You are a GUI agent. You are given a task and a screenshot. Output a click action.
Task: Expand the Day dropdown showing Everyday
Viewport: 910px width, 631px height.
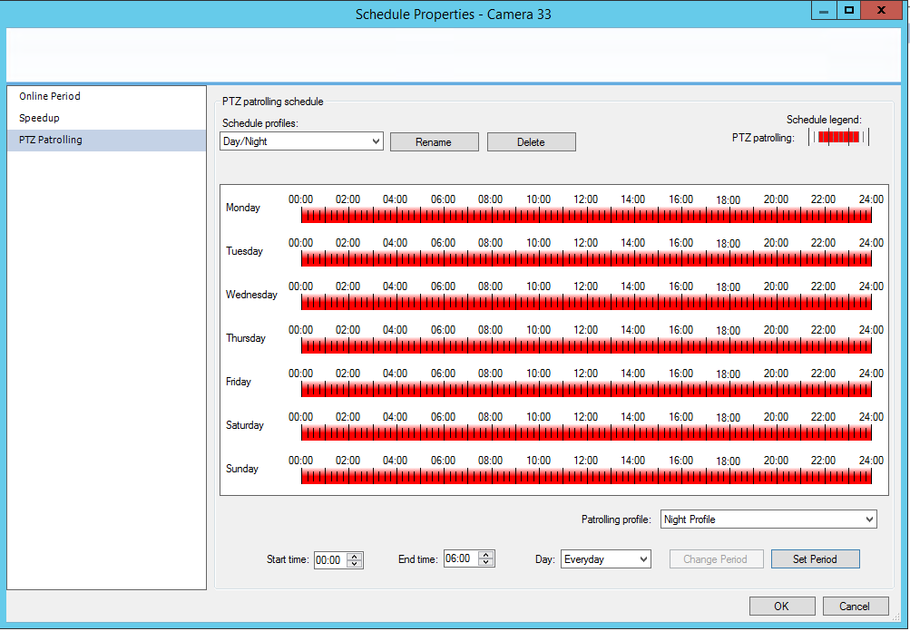[x=605, y=558]
